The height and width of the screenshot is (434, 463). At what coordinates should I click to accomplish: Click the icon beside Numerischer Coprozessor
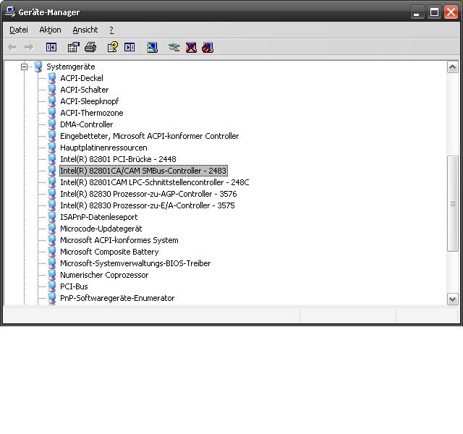tap(52, 275)
